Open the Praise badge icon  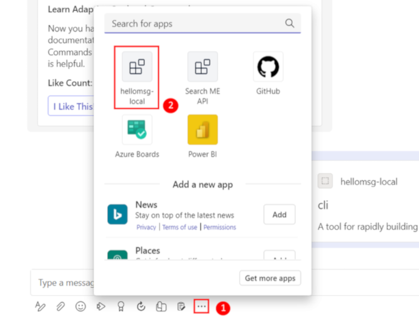click(x=121, y=306)
